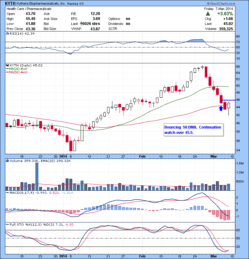
Task: Click the MA(20) 49.67 legend entry
Action: click(17, 69)
